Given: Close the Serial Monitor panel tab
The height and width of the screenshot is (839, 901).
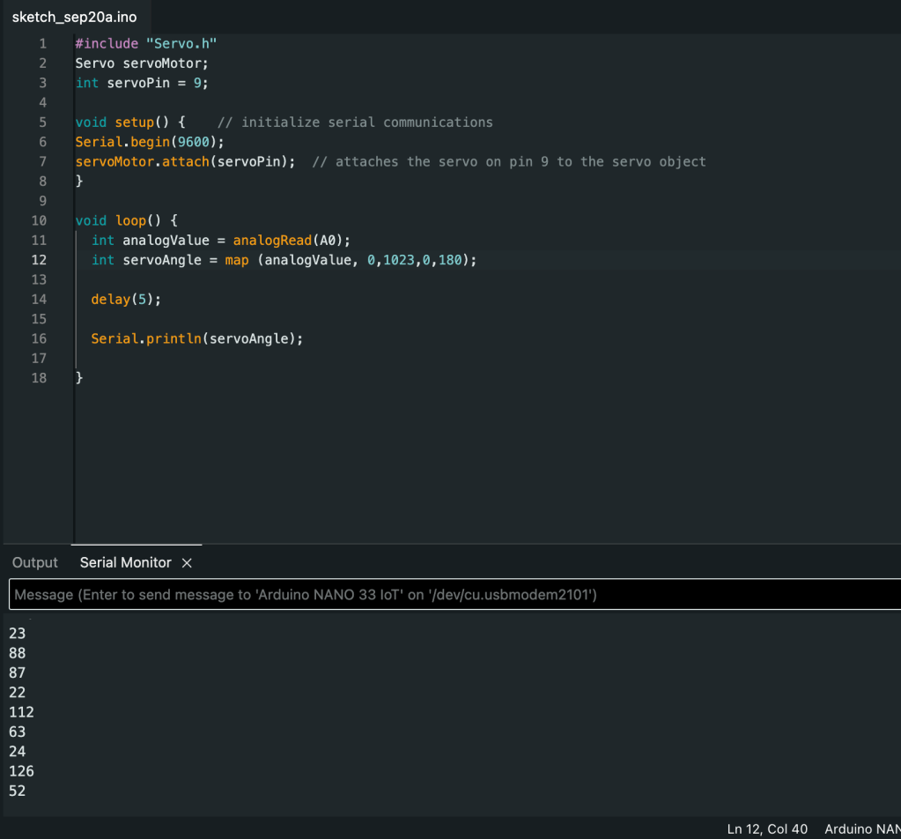Looking at the screenshot, I should pos(187,563).
